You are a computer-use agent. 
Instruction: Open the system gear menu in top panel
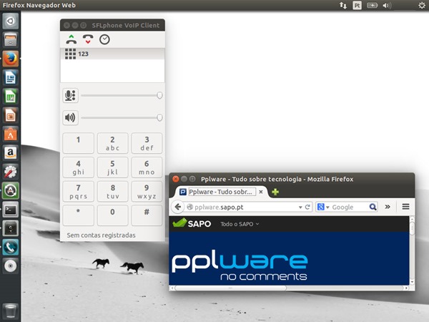click(x=422, y=5)
